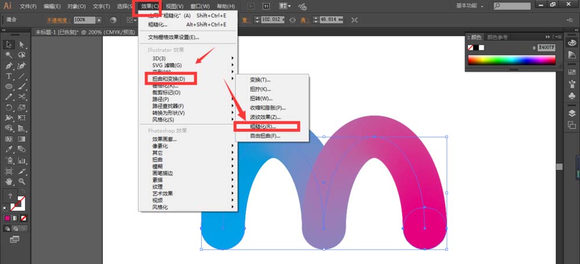Choose the Scale tool

pyautogui.click(x=22, y=108)
